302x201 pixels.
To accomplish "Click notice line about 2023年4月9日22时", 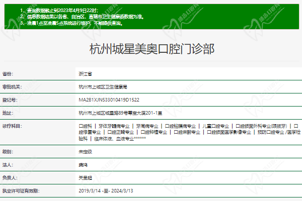I will coord(59,11).
